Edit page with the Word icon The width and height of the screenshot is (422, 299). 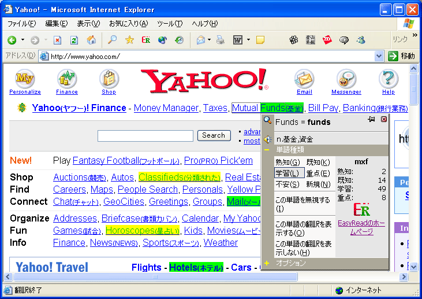click(x=238, y=40)
